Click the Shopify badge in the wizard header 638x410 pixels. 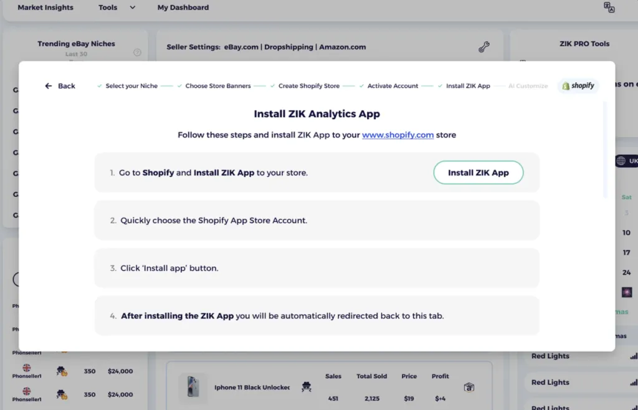(x=577, y=85)
